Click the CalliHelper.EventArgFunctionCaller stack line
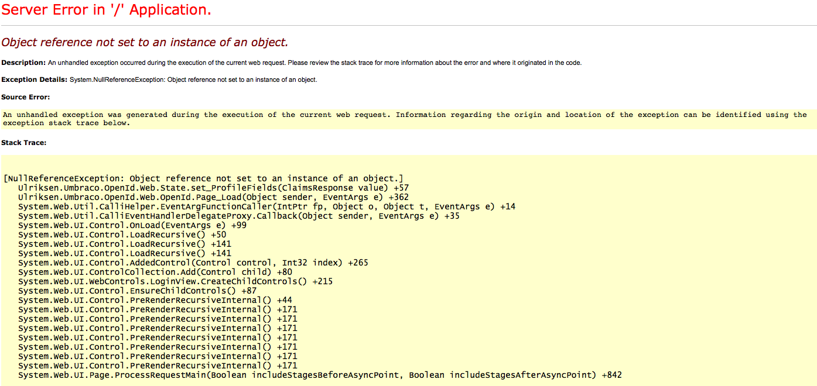The image size is (817, 386). [x=266, y=206]
